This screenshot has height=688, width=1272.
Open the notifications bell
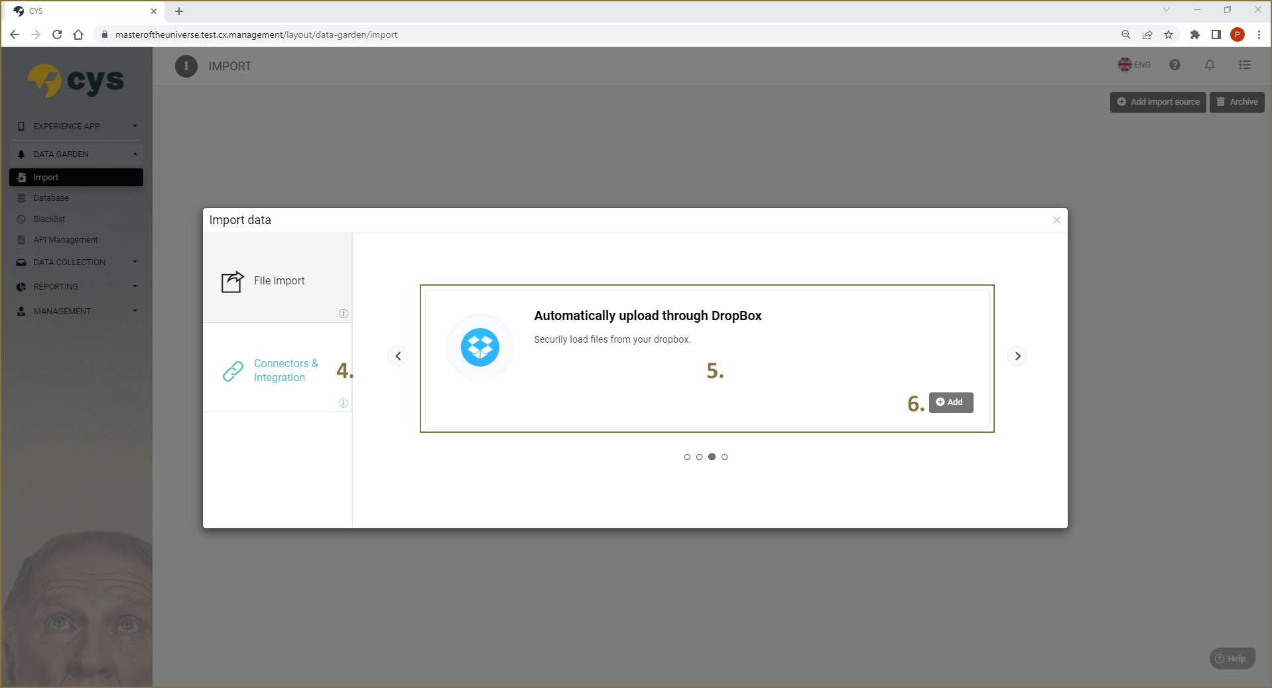tap(1210, 65)
